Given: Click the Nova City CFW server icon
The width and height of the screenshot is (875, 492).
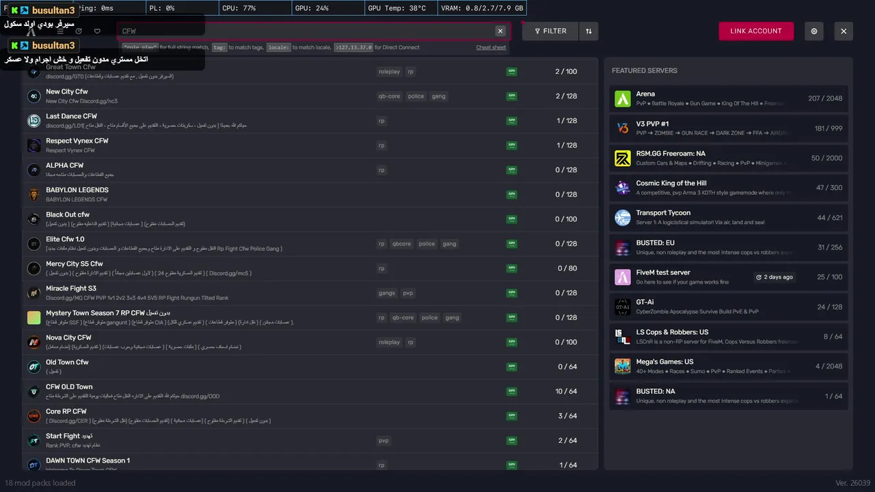Looking at the screenshot, I should (33, 342).
